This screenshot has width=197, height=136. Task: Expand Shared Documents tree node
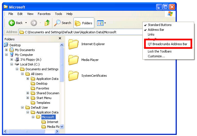click(28, 93)
